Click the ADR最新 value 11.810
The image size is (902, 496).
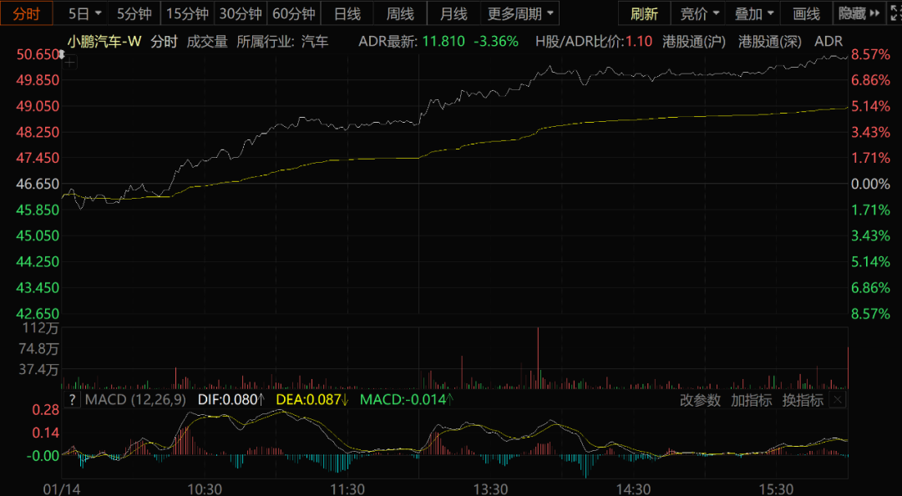coord(443,42)
